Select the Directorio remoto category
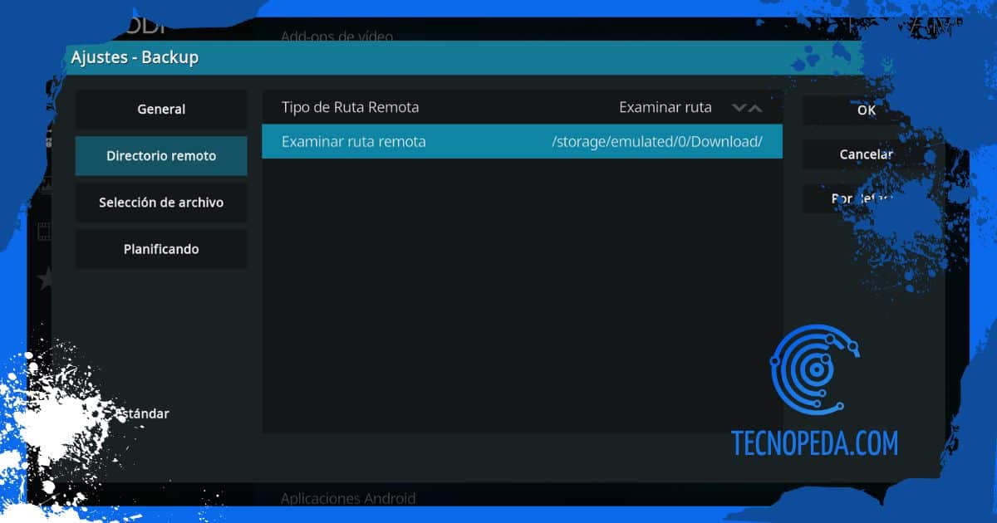 161,155
